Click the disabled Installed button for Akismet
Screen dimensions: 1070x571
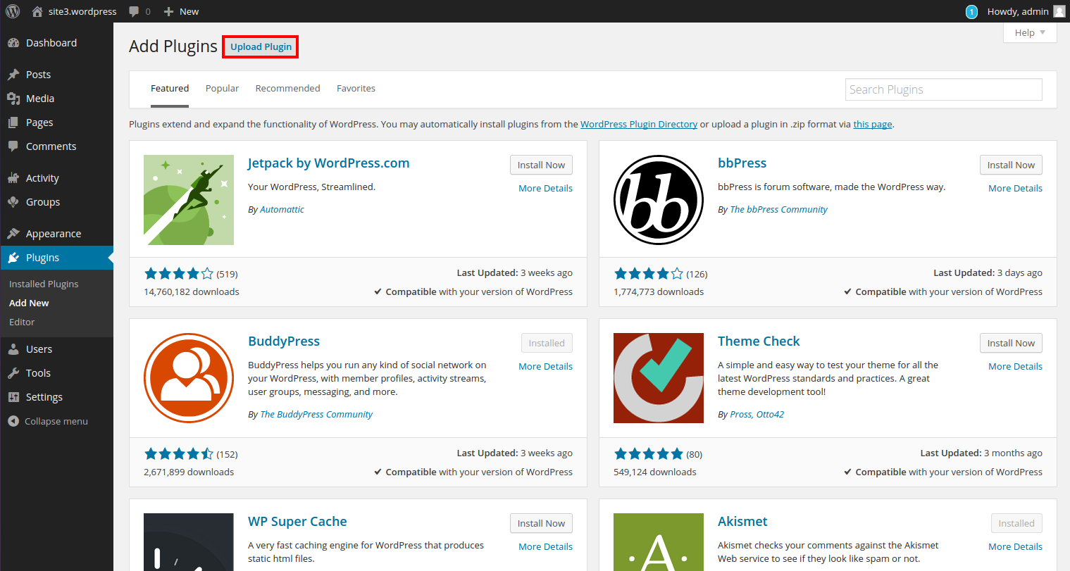pyautogui.click(x=1016, y=523)
